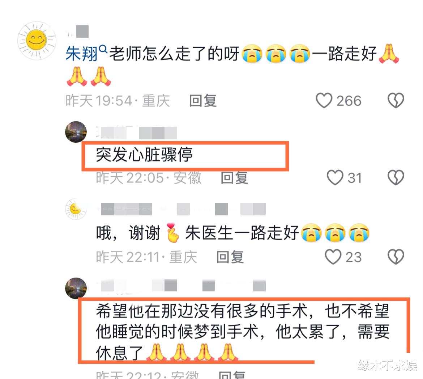Reply to the comment posted 昨天 19:54
423x379 pixels.
(x=203, y=101)
